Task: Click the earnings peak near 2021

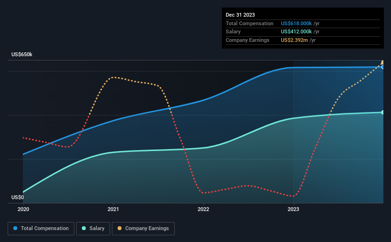Action: point(114,77)
